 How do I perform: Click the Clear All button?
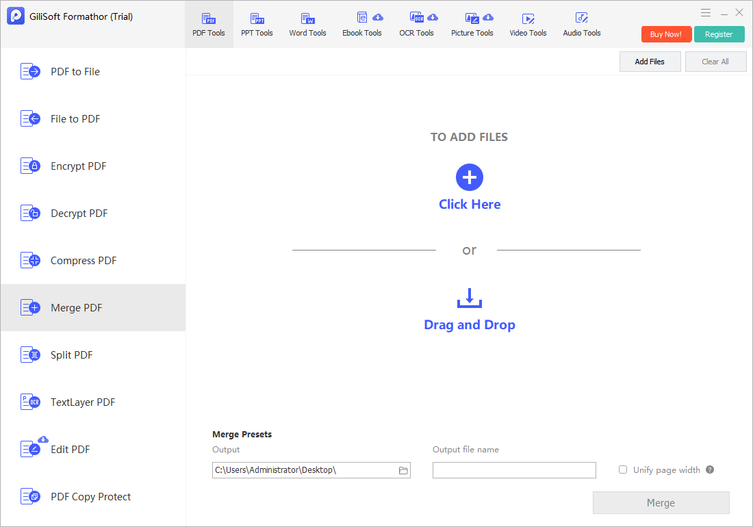click(x=715, y=62)
